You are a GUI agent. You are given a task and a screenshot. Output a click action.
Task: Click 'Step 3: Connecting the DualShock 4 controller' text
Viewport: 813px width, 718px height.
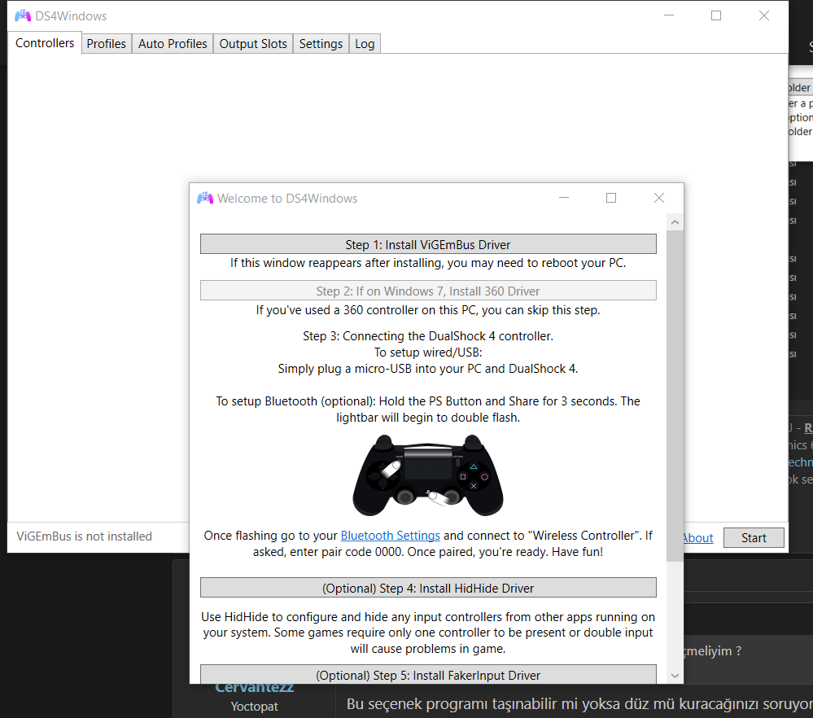point(428,336)
